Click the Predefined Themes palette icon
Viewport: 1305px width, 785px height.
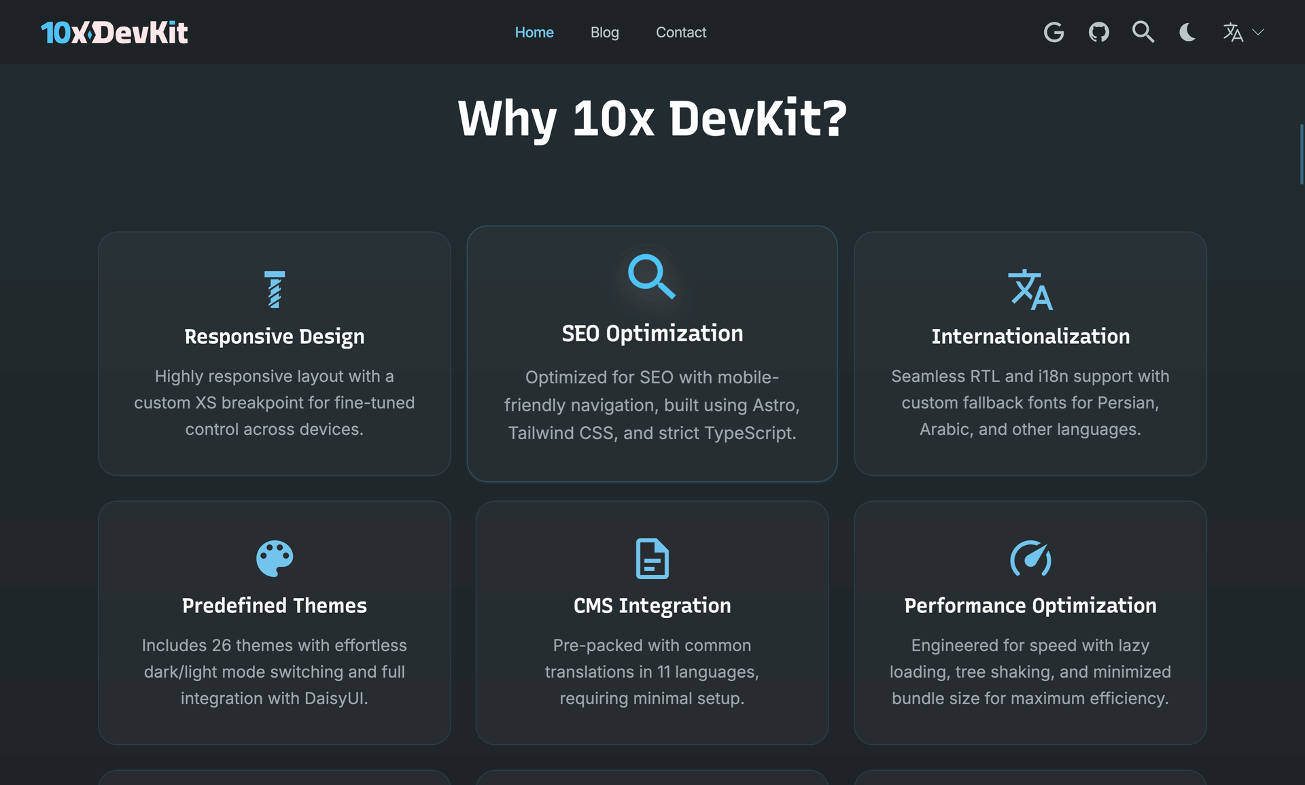(x=275, y=559)
